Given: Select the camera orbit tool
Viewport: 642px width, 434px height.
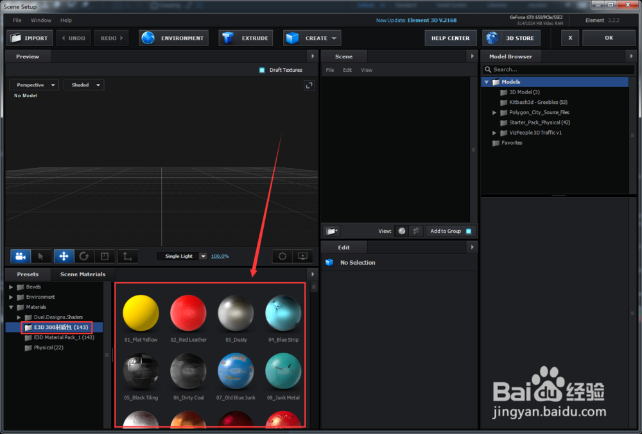Looking at the screenshot, I should [x=21, y=256].
